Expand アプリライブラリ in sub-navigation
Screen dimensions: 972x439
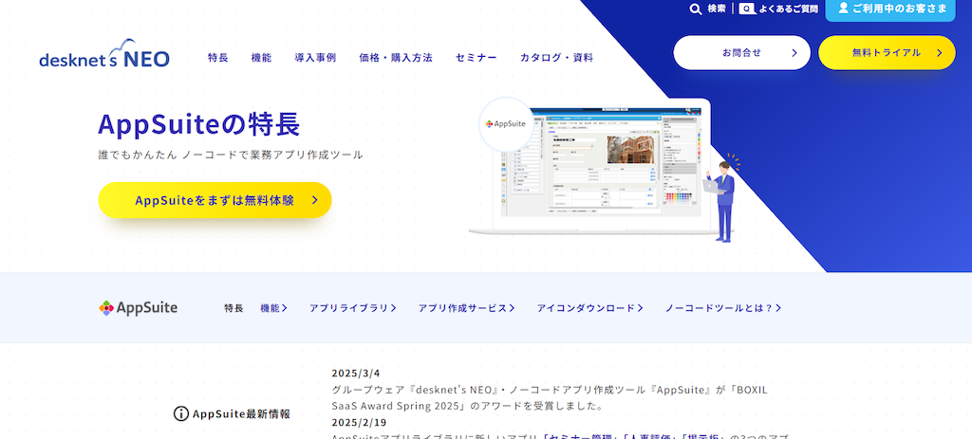(x=353, y=308)
